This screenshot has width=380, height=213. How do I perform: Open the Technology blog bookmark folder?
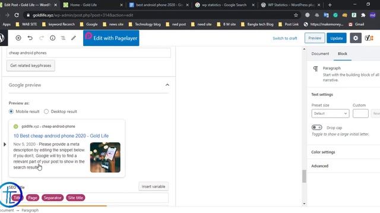pos(145,24)
